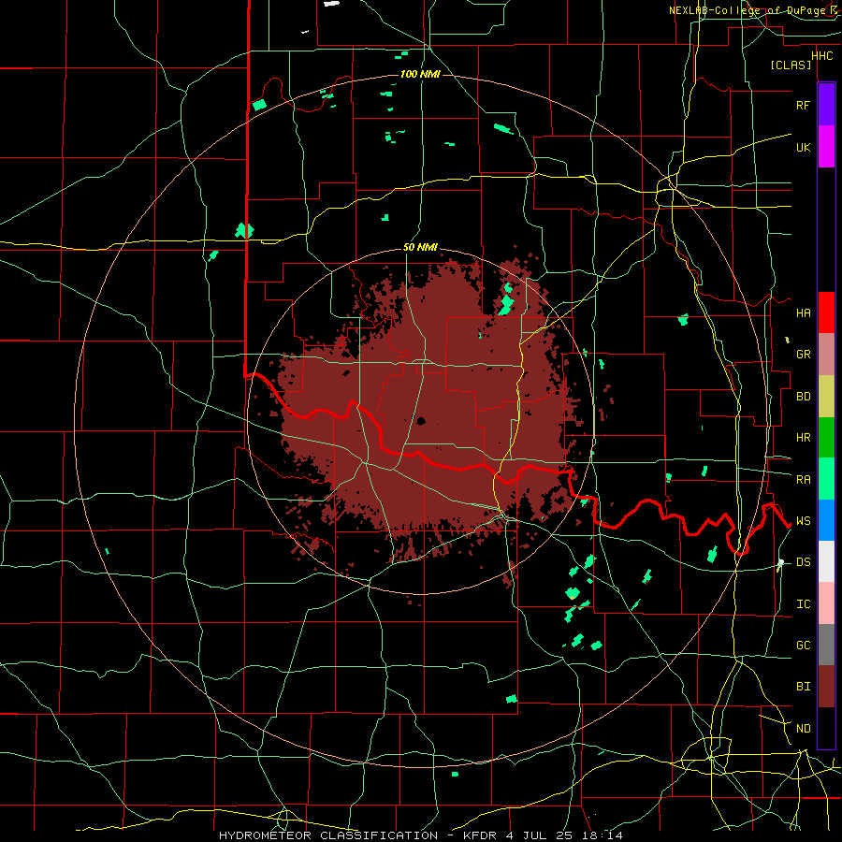842x842 pixels.
Task: Click the ND black legend swatch
Action: pos(826,728)
